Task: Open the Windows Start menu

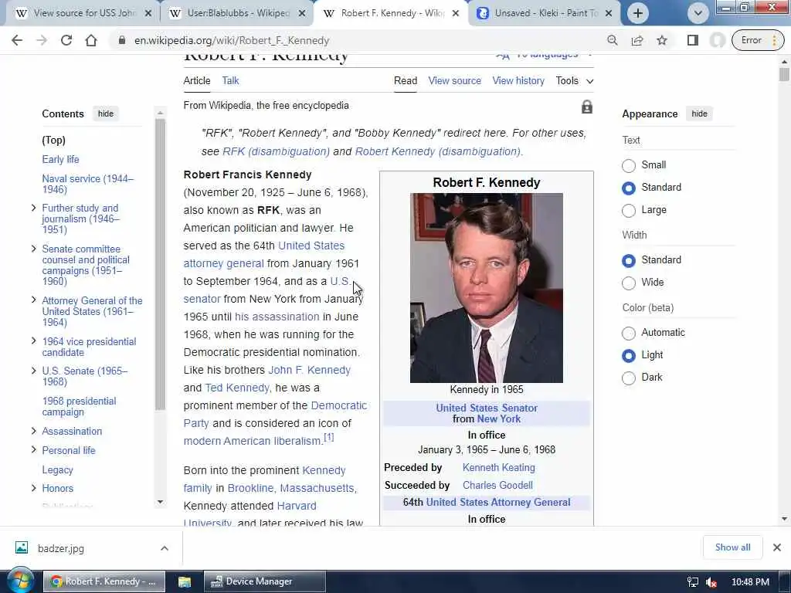Action: (20, 581)
